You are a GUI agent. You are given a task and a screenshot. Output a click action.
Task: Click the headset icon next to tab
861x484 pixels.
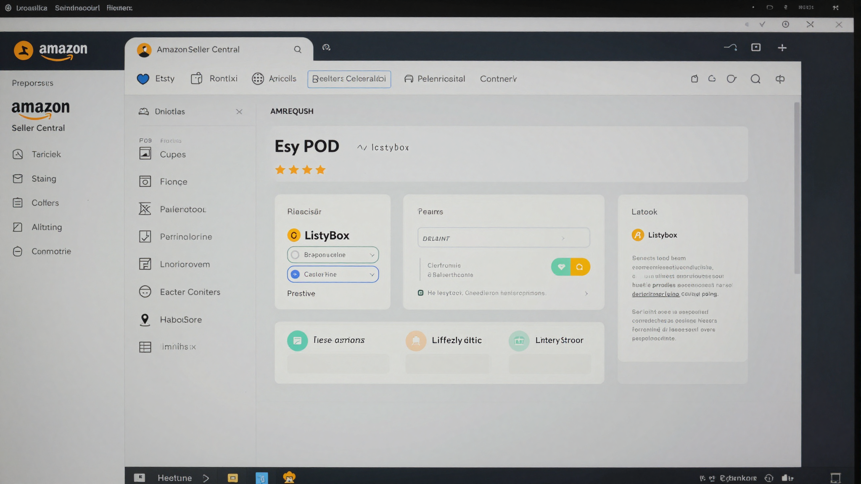[x=326, y=47]
